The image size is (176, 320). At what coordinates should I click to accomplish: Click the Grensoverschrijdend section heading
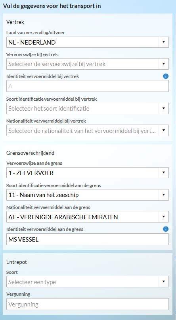tap(30, 153)
